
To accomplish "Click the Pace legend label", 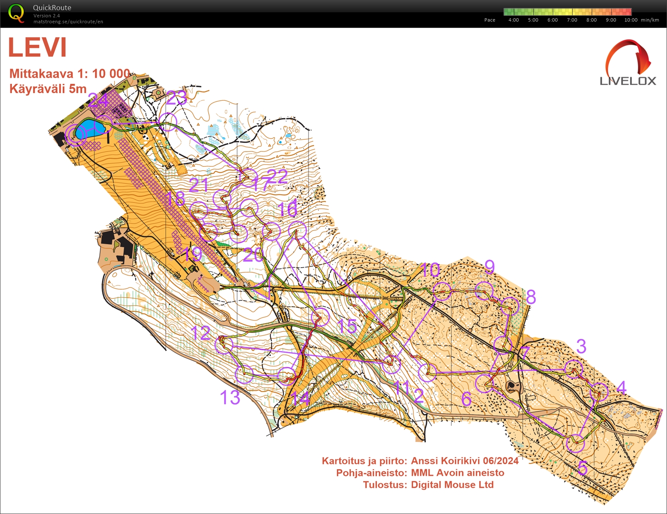I will pos(490,20).
